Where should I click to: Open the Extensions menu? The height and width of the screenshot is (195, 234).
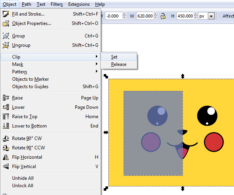pyautogui.click(x=79, y=4)
